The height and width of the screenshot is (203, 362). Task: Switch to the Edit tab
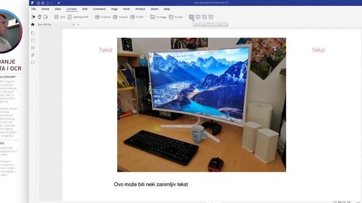tap(85, 9)
